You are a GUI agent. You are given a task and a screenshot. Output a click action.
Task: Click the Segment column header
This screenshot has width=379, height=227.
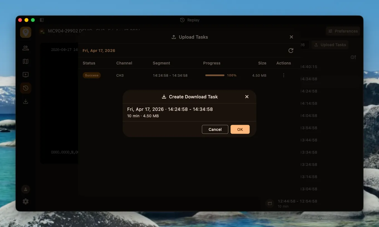click(x=161, y=63)
